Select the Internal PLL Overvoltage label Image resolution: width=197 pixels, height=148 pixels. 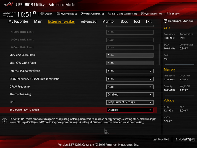(25, 71)
